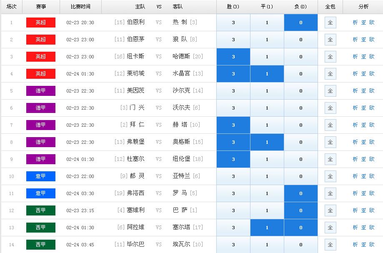This screenshot has height=253, width=383.
Task: Open 析 analysis for 杜塞尔 vs 纽伦堡
Action: [x=355, y=159]
